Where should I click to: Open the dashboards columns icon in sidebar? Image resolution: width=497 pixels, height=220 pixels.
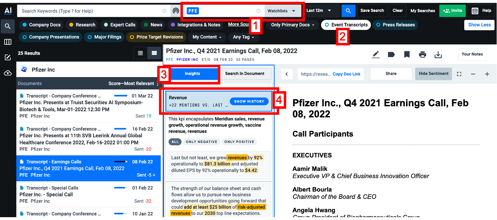8,42
